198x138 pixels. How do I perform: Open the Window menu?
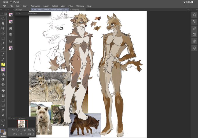pyautogui.click(x=80, y=6)
